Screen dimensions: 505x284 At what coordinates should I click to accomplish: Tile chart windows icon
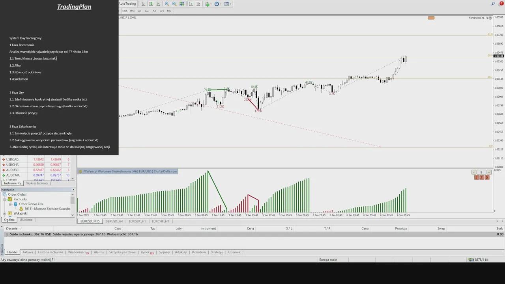[x=182, y=4]
